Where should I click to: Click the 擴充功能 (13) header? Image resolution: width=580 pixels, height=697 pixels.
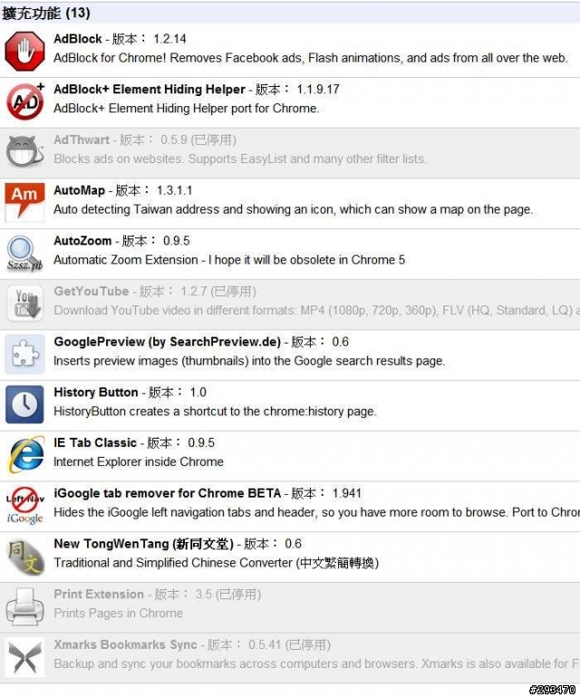coord(46,13)
